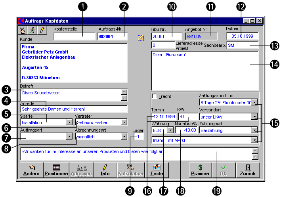Click the pointing hand icon in toolbar

[x=23, y=30]
